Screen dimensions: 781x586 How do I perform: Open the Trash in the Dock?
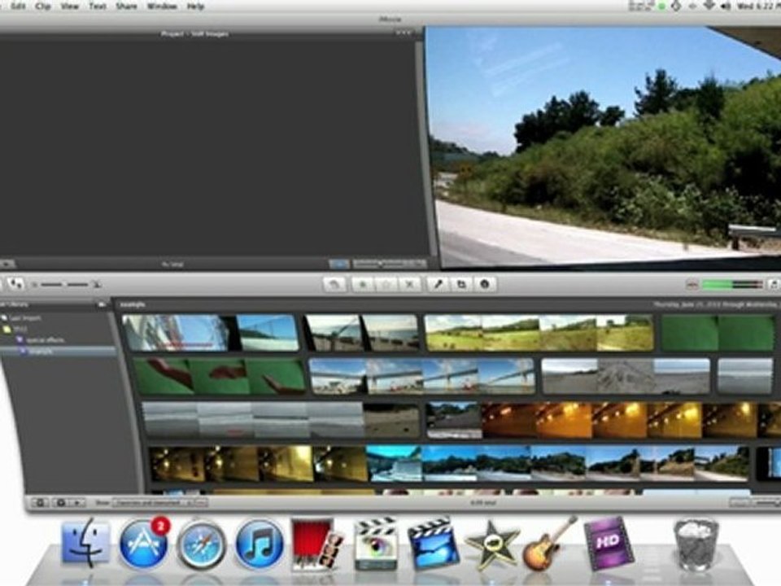click(696, 544)
